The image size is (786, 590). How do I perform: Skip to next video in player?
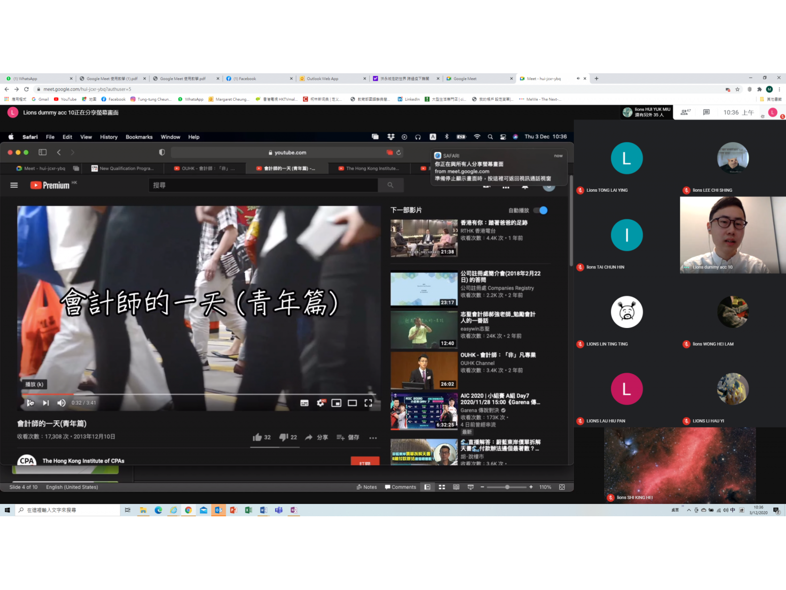coord(46,403)
